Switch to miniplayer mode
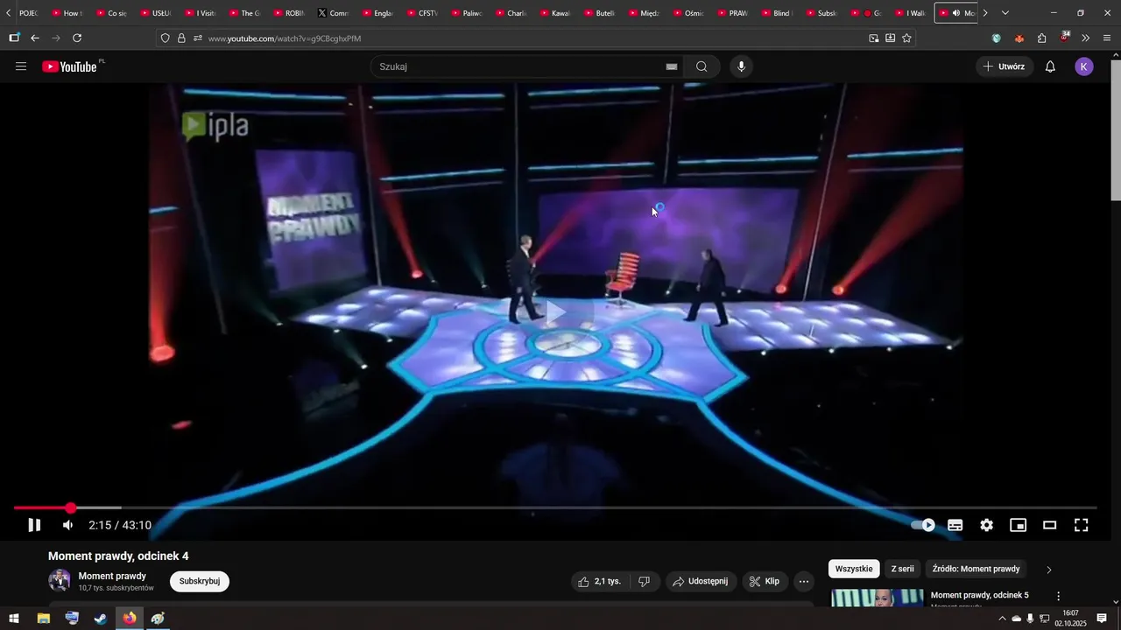 pyautogui.click(x=1019, y=525)
